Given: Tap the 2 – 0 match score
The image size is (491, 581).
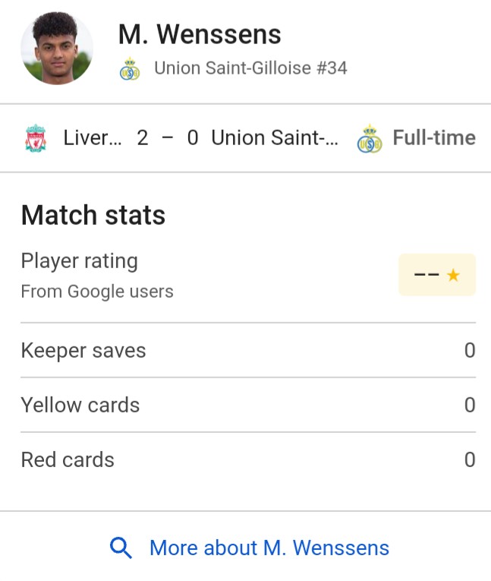Looking at the screenshot, I should coord(168,137).
